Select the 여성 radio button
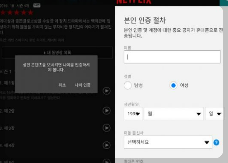The width and height of the screenshot is (228, 163). [x=173, y=85]
